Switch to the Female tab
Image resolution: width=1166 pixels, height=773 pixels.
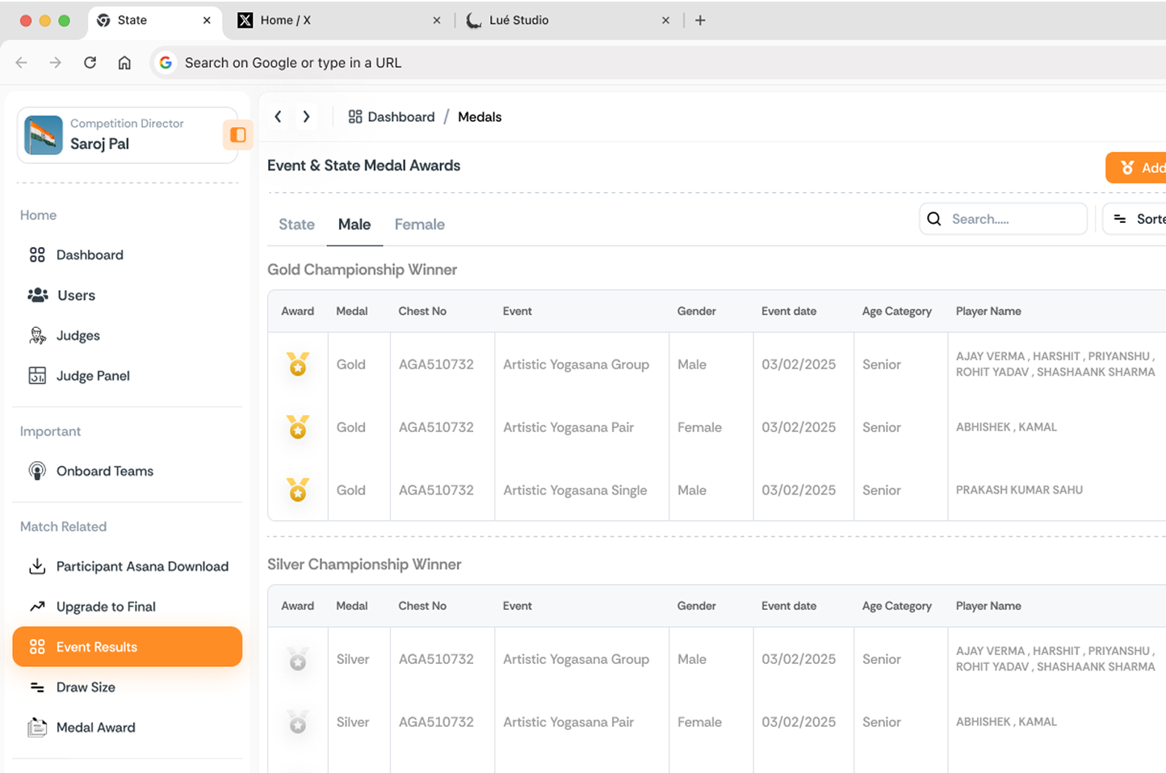pos(419,225)
